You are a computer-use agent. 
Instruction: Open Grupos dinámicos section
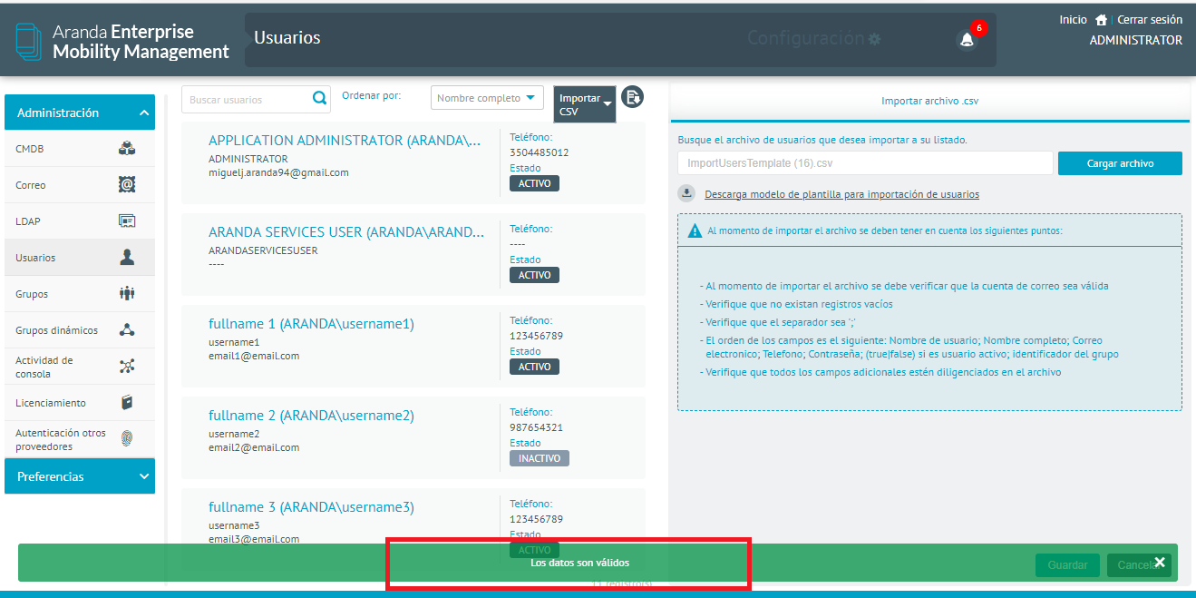[79, 330]
